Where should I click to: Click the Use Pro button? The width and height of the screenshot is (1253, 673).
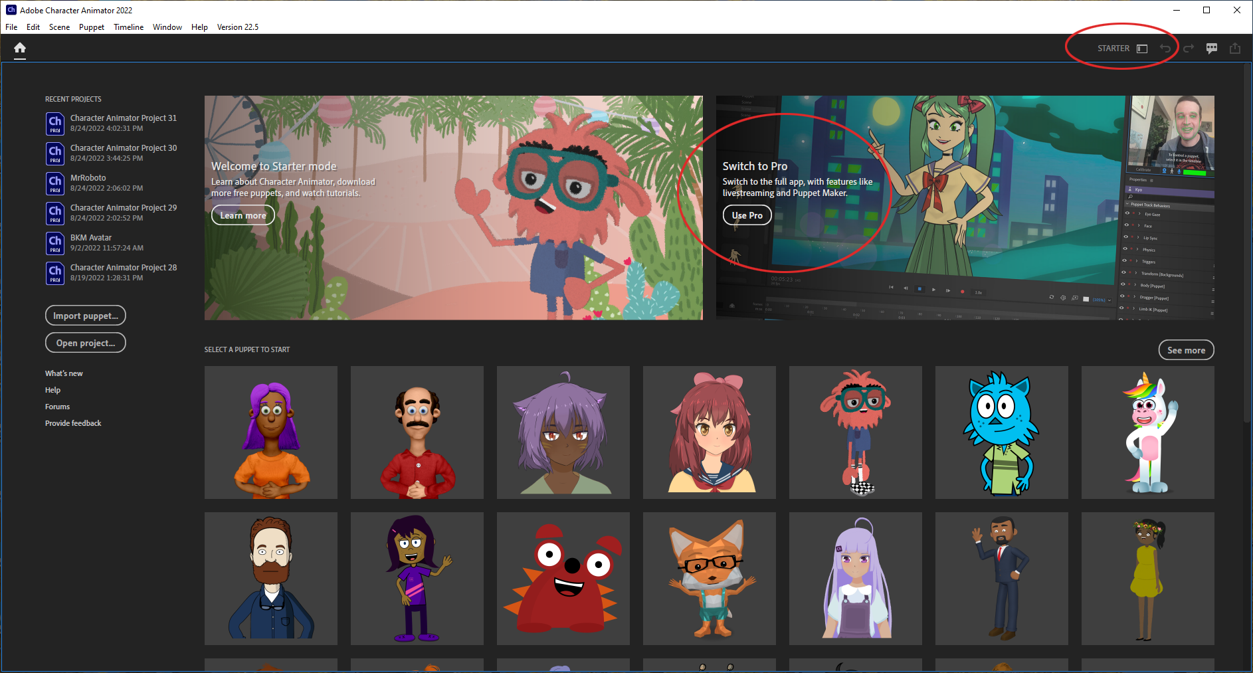click(747, 215)
